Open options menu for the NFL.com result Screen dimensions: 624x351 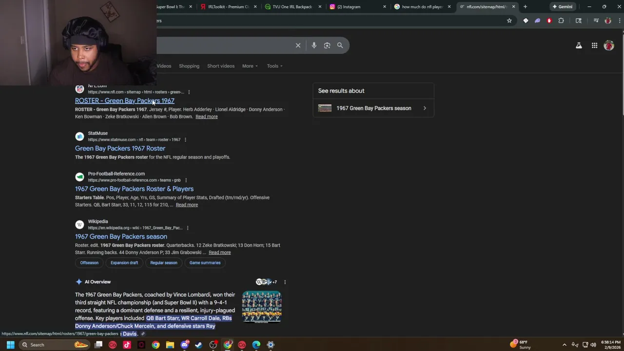pos(189,92)
